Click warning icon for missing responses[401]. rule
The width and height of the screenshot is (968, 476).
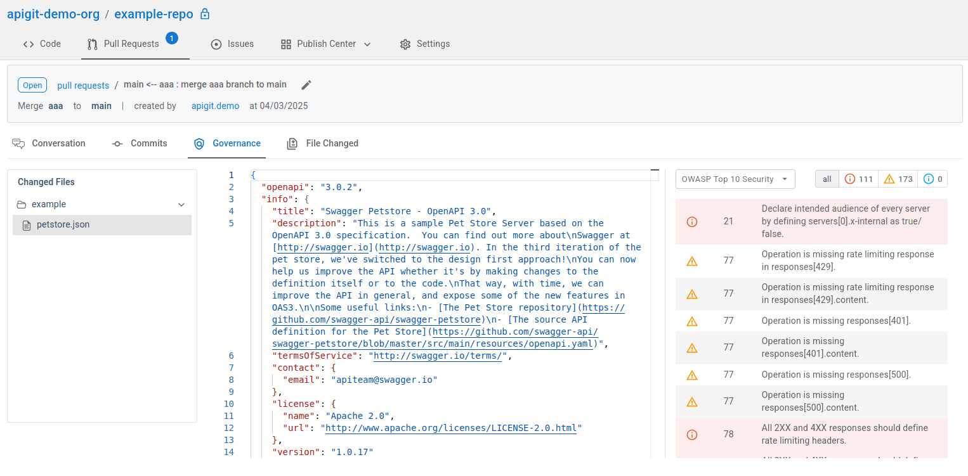[x=692, y=321]
